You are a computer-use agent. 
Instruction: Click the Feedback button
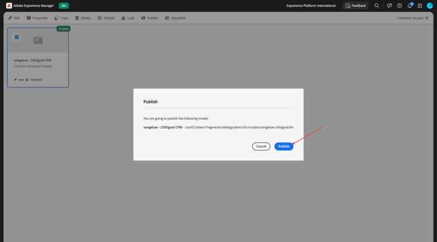[355, 6]
